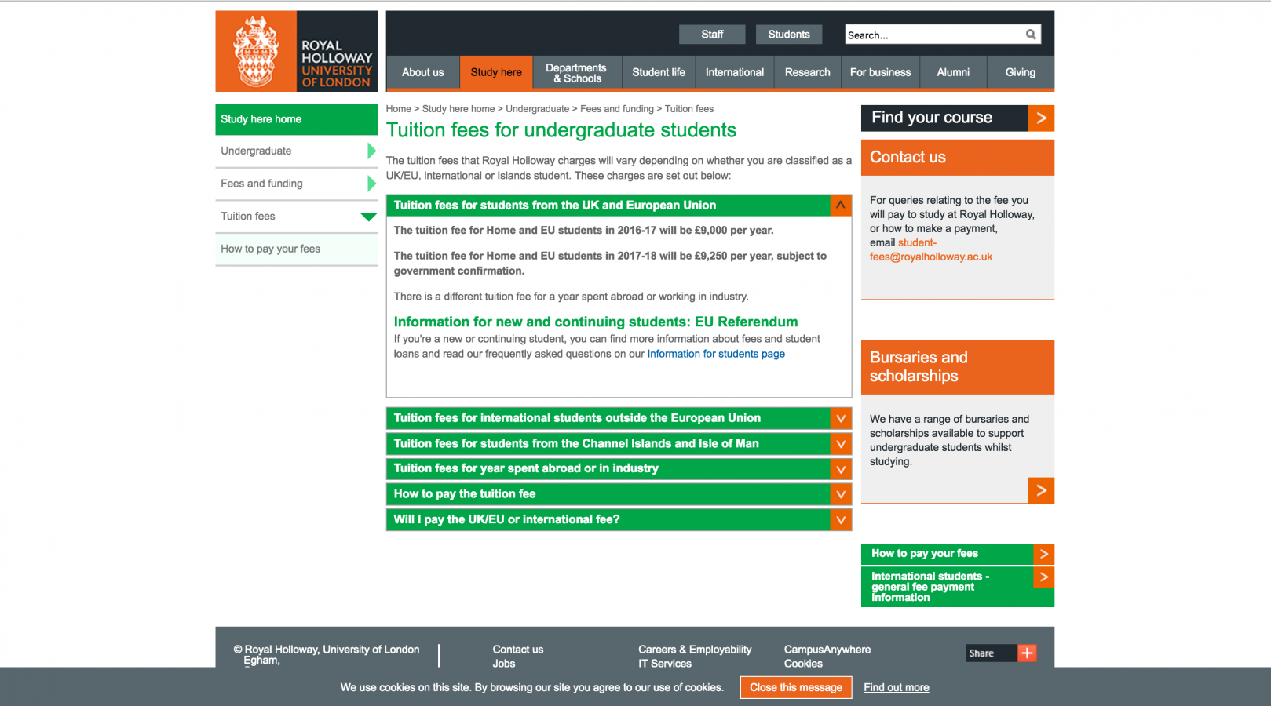Click the How to pay your fees arrow icon
The image size is (1271, 706).
pyautogui.click(x=1043, y=554)
